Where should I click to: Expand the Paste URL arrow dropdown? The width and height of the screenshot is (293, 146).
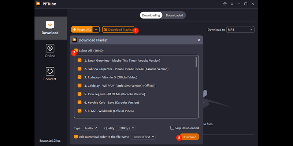[x=96, y=30]
